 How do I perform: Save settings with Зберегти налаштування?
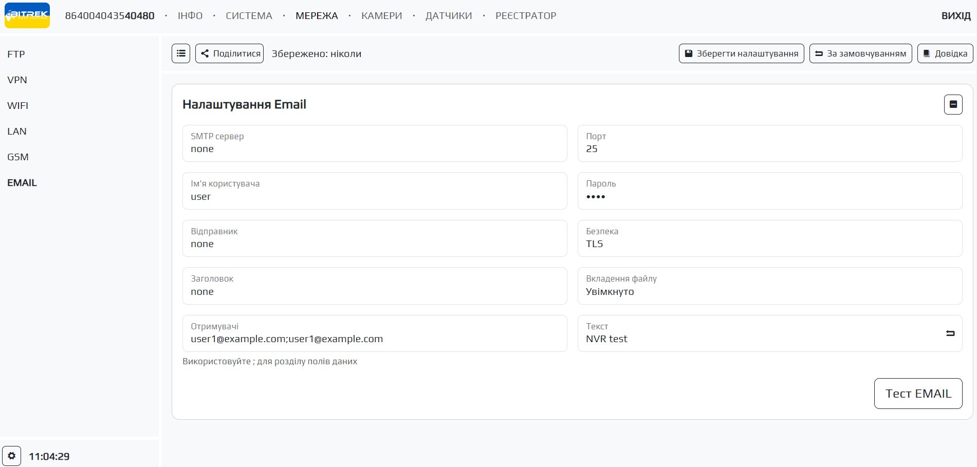click(x=741, y=53)
